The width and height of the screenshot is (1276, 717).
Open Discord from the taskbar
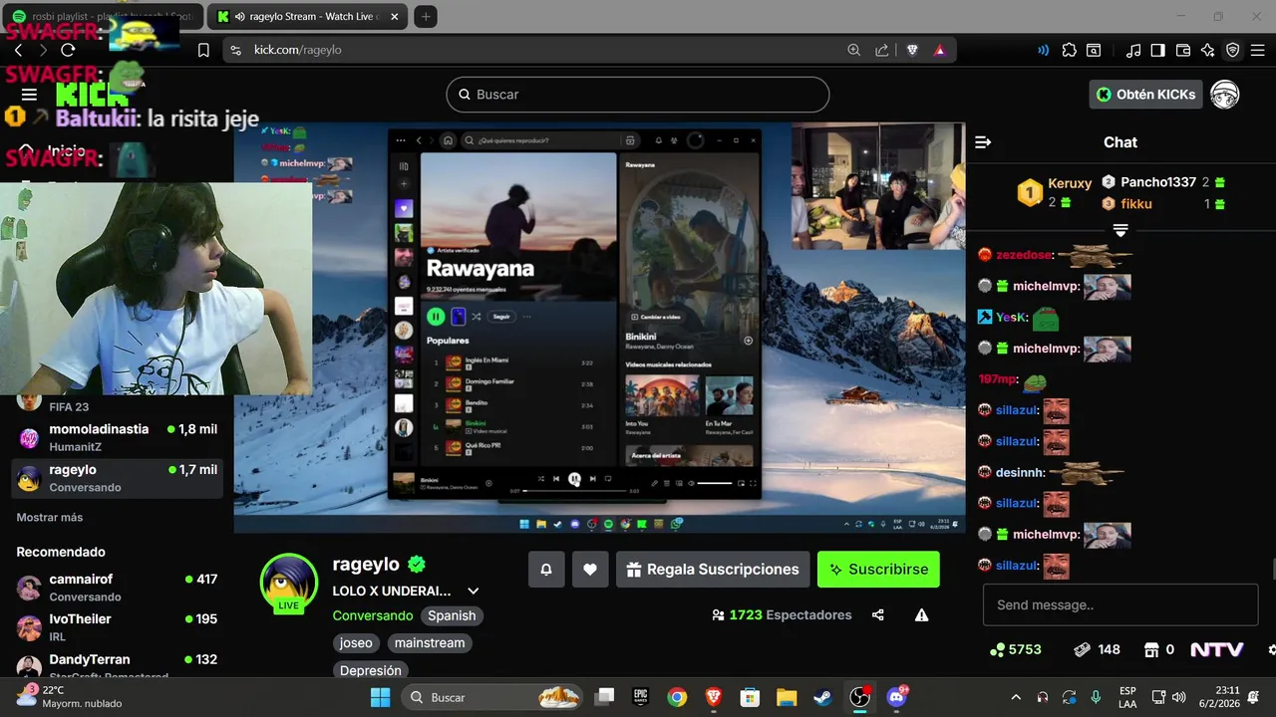896,697
